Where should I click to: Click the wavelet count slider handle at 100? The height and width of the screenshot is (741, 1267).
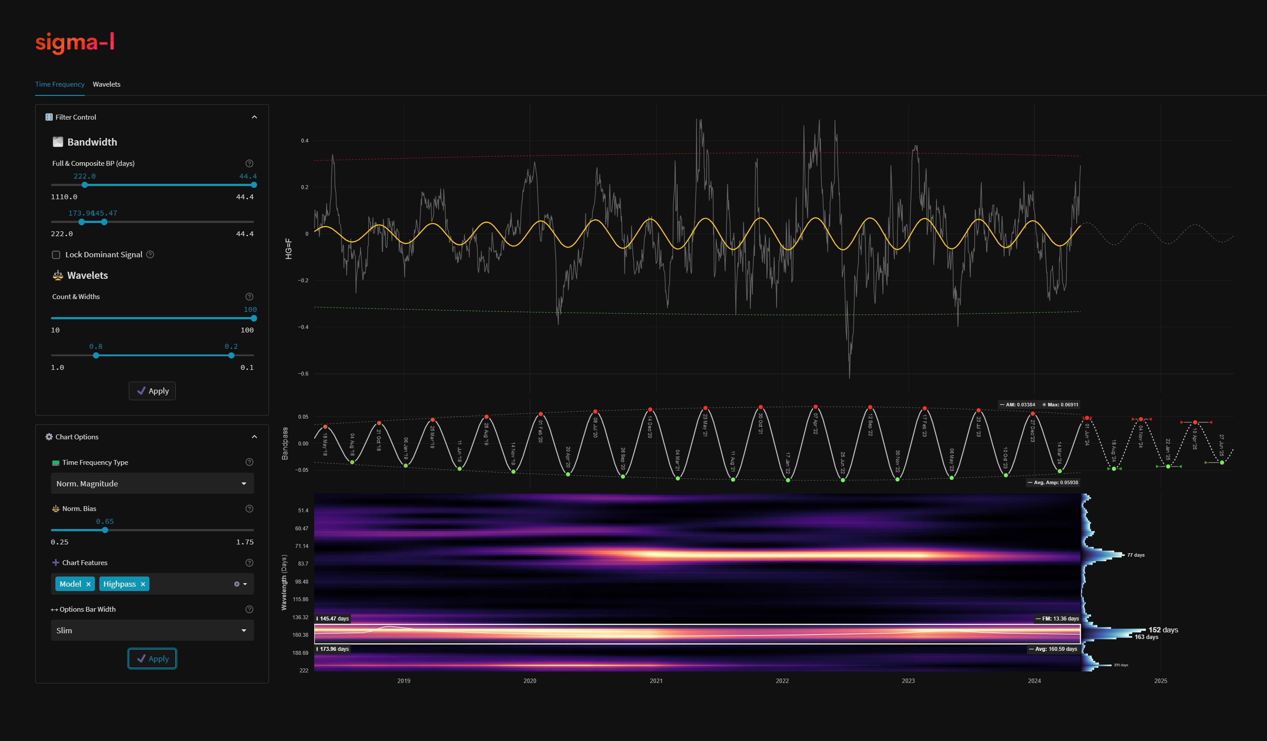254,318
